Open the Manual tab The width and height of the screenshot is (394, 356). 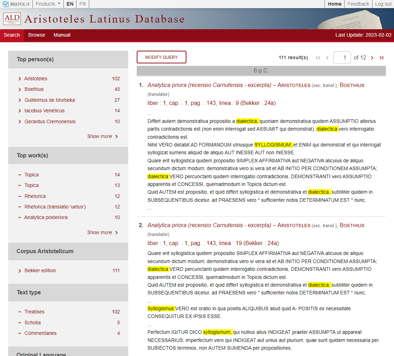click(x=62, y=35)
